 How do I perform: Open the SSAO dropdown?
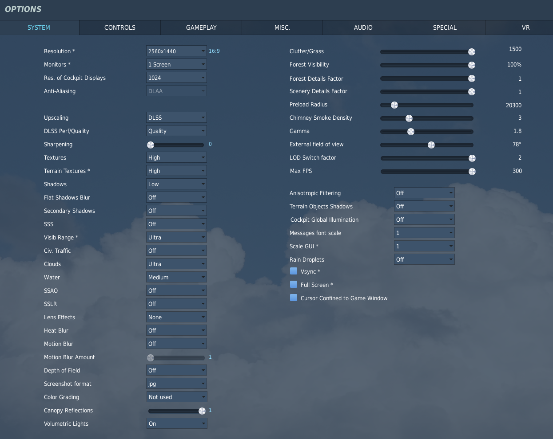pos(177,290)
